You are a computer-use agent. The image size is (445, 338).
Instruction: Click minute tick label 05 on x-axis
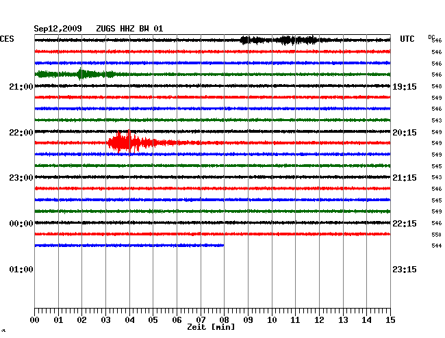coord(153,320)
